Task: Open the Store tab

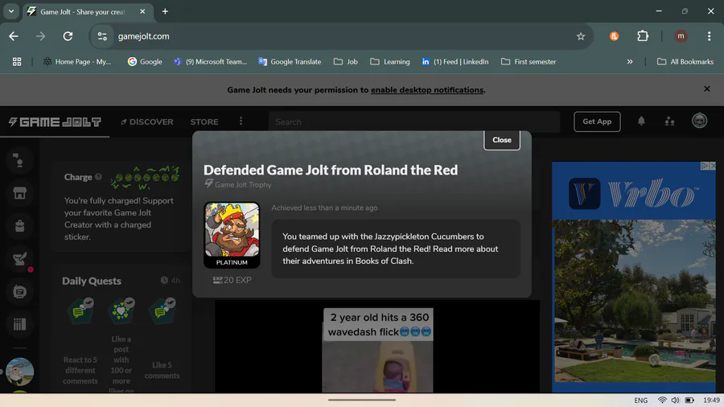Action: pyautogui.click(x=204, y=121)
